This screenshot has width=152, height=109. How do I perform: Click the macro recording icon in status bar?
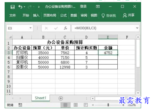[20, 105]
